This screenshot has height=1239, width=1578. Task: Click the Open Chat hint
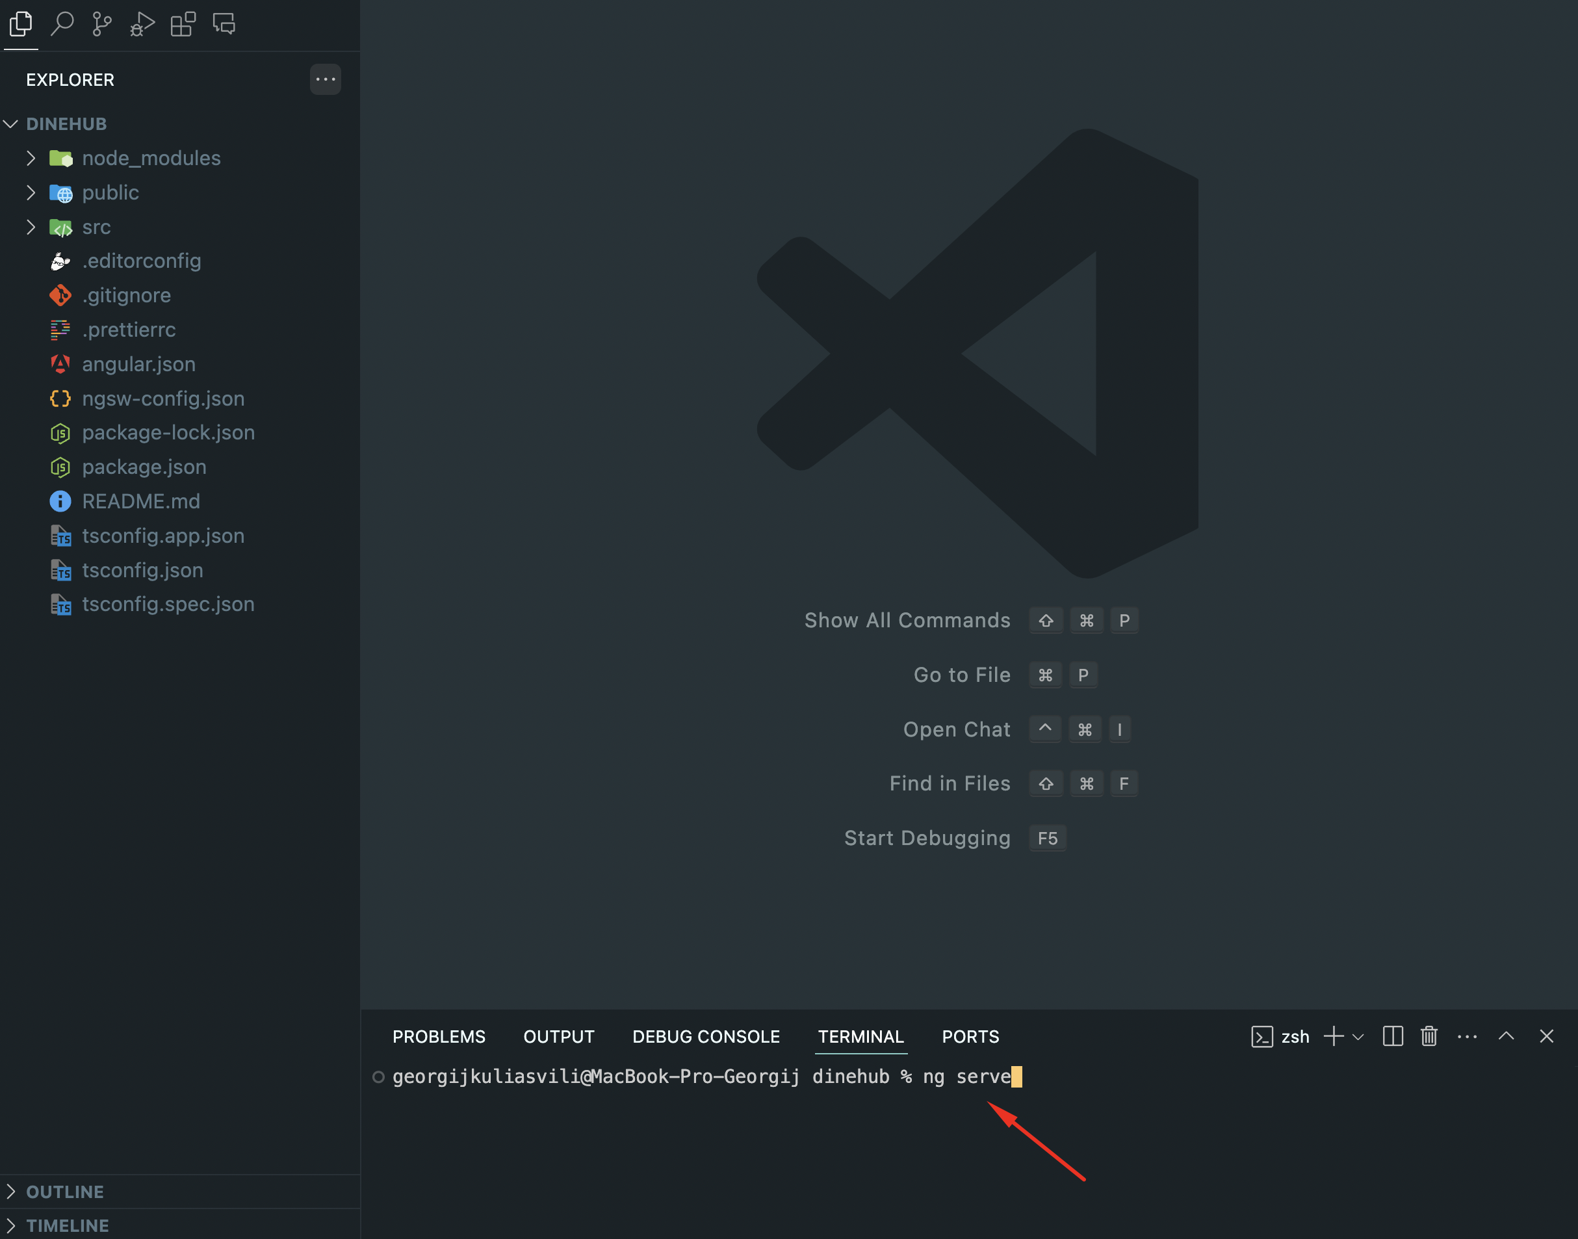coord(957,729)
